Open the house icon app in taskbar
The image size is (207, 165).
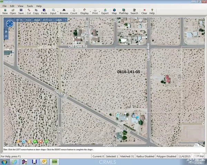coord(24,162)
